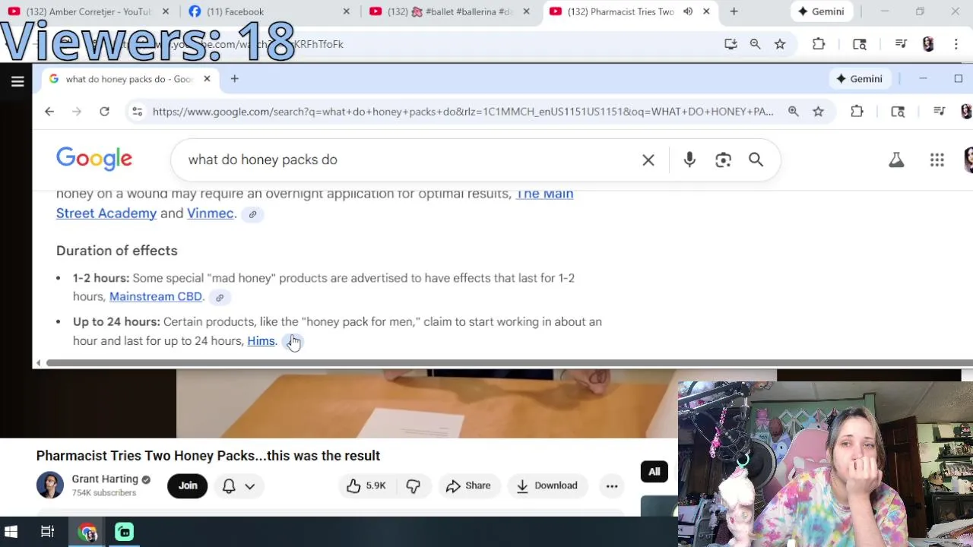973x547 pixels.
Task: Open the video more actions menu
Action: 612,485
